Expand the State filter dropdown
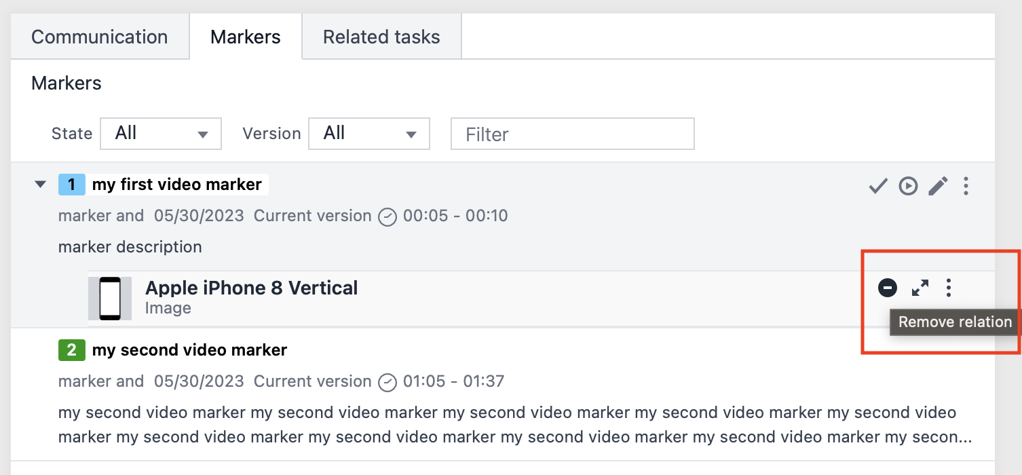Image resolution: width=1022 pixels, height=475 pixels. coord(160,134)
